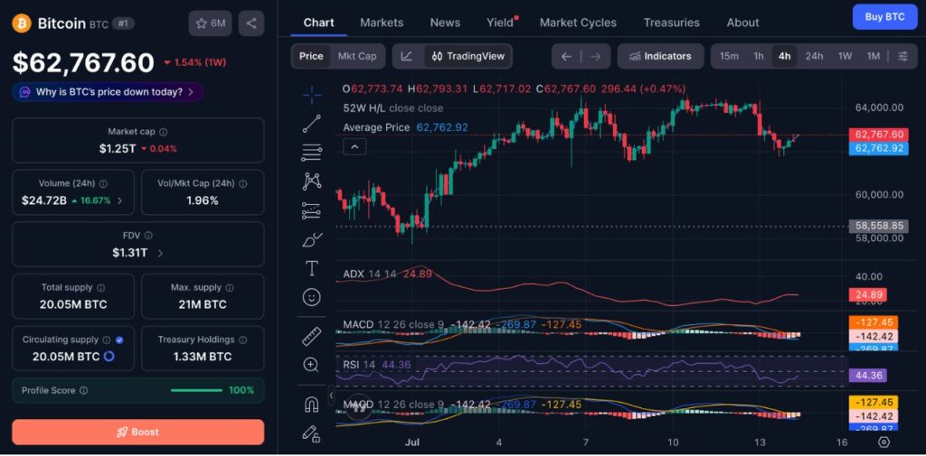Open the News tab
926x456 pixels.
pos(445,23)
